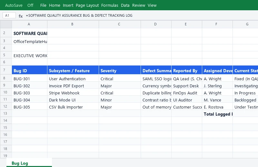Image resolution: width=258 pixels, height=167 pixels.
Task: Select the Out of memory cell
Action: coord(156,106)
